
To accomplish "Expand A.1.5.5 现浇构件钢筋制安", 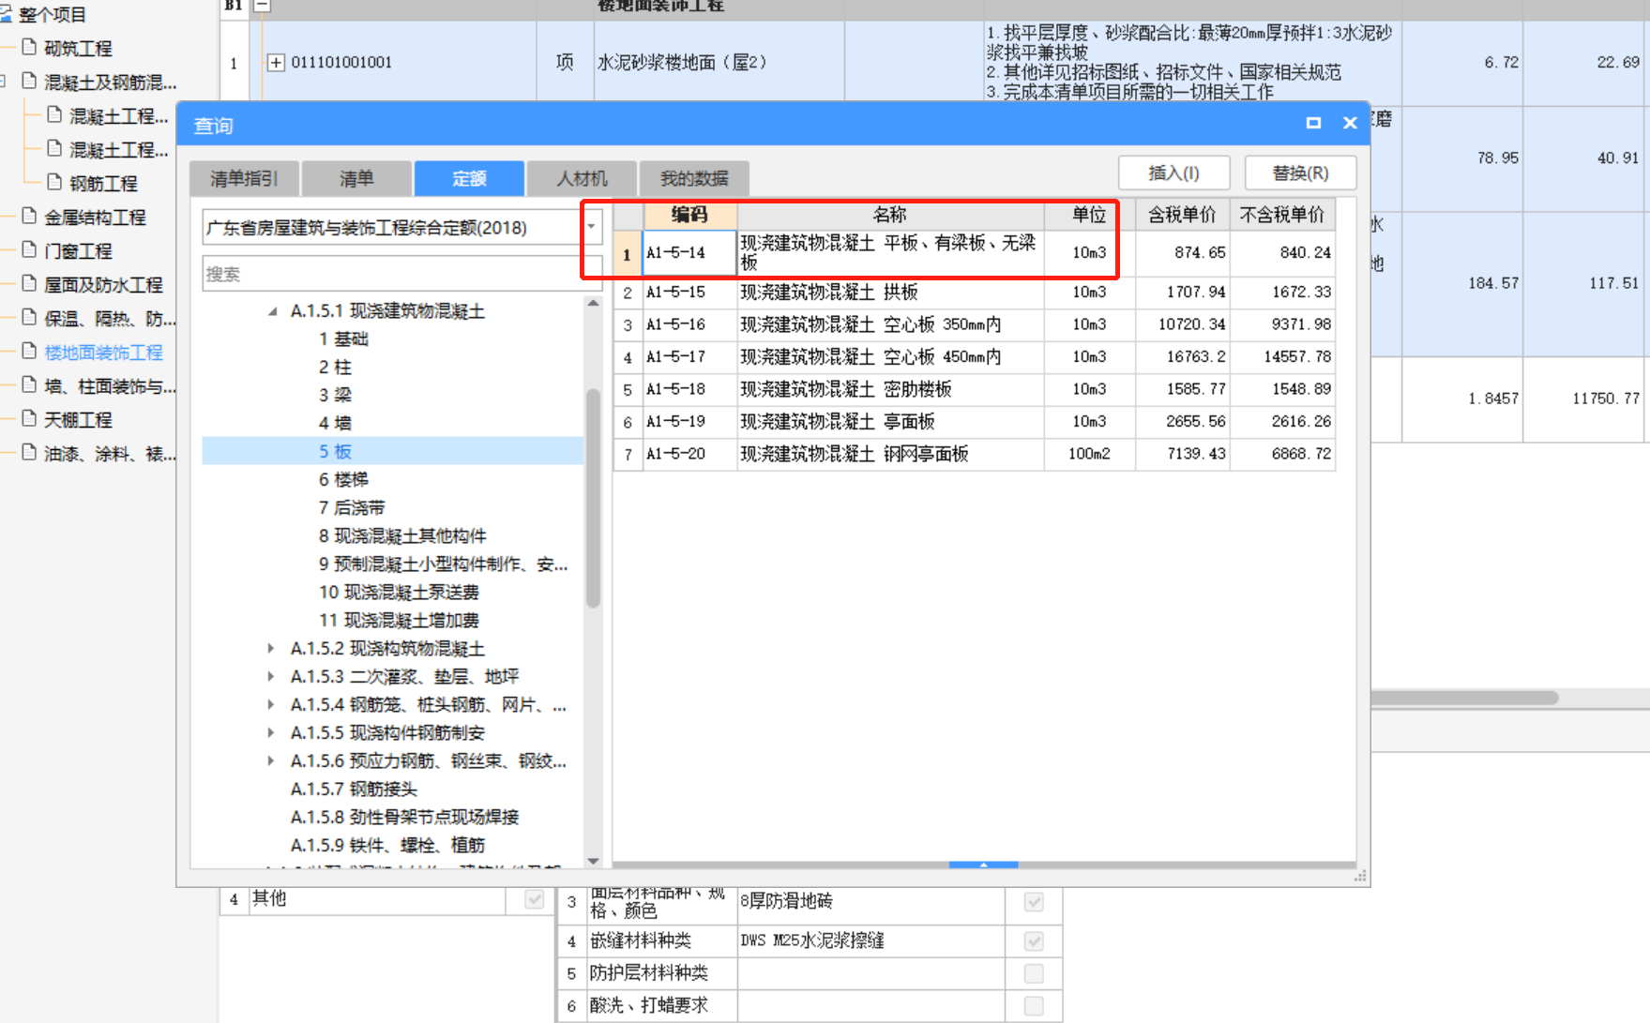I will click(271, 733).
